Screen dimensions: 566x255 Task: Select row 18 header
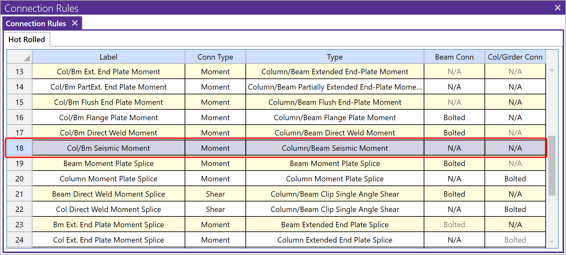click(x=19, y=148)
